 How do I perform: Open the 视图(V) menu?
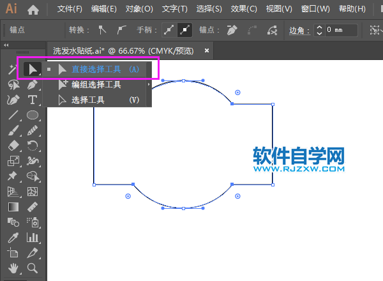pyautogui.click(x=279, y=9)
